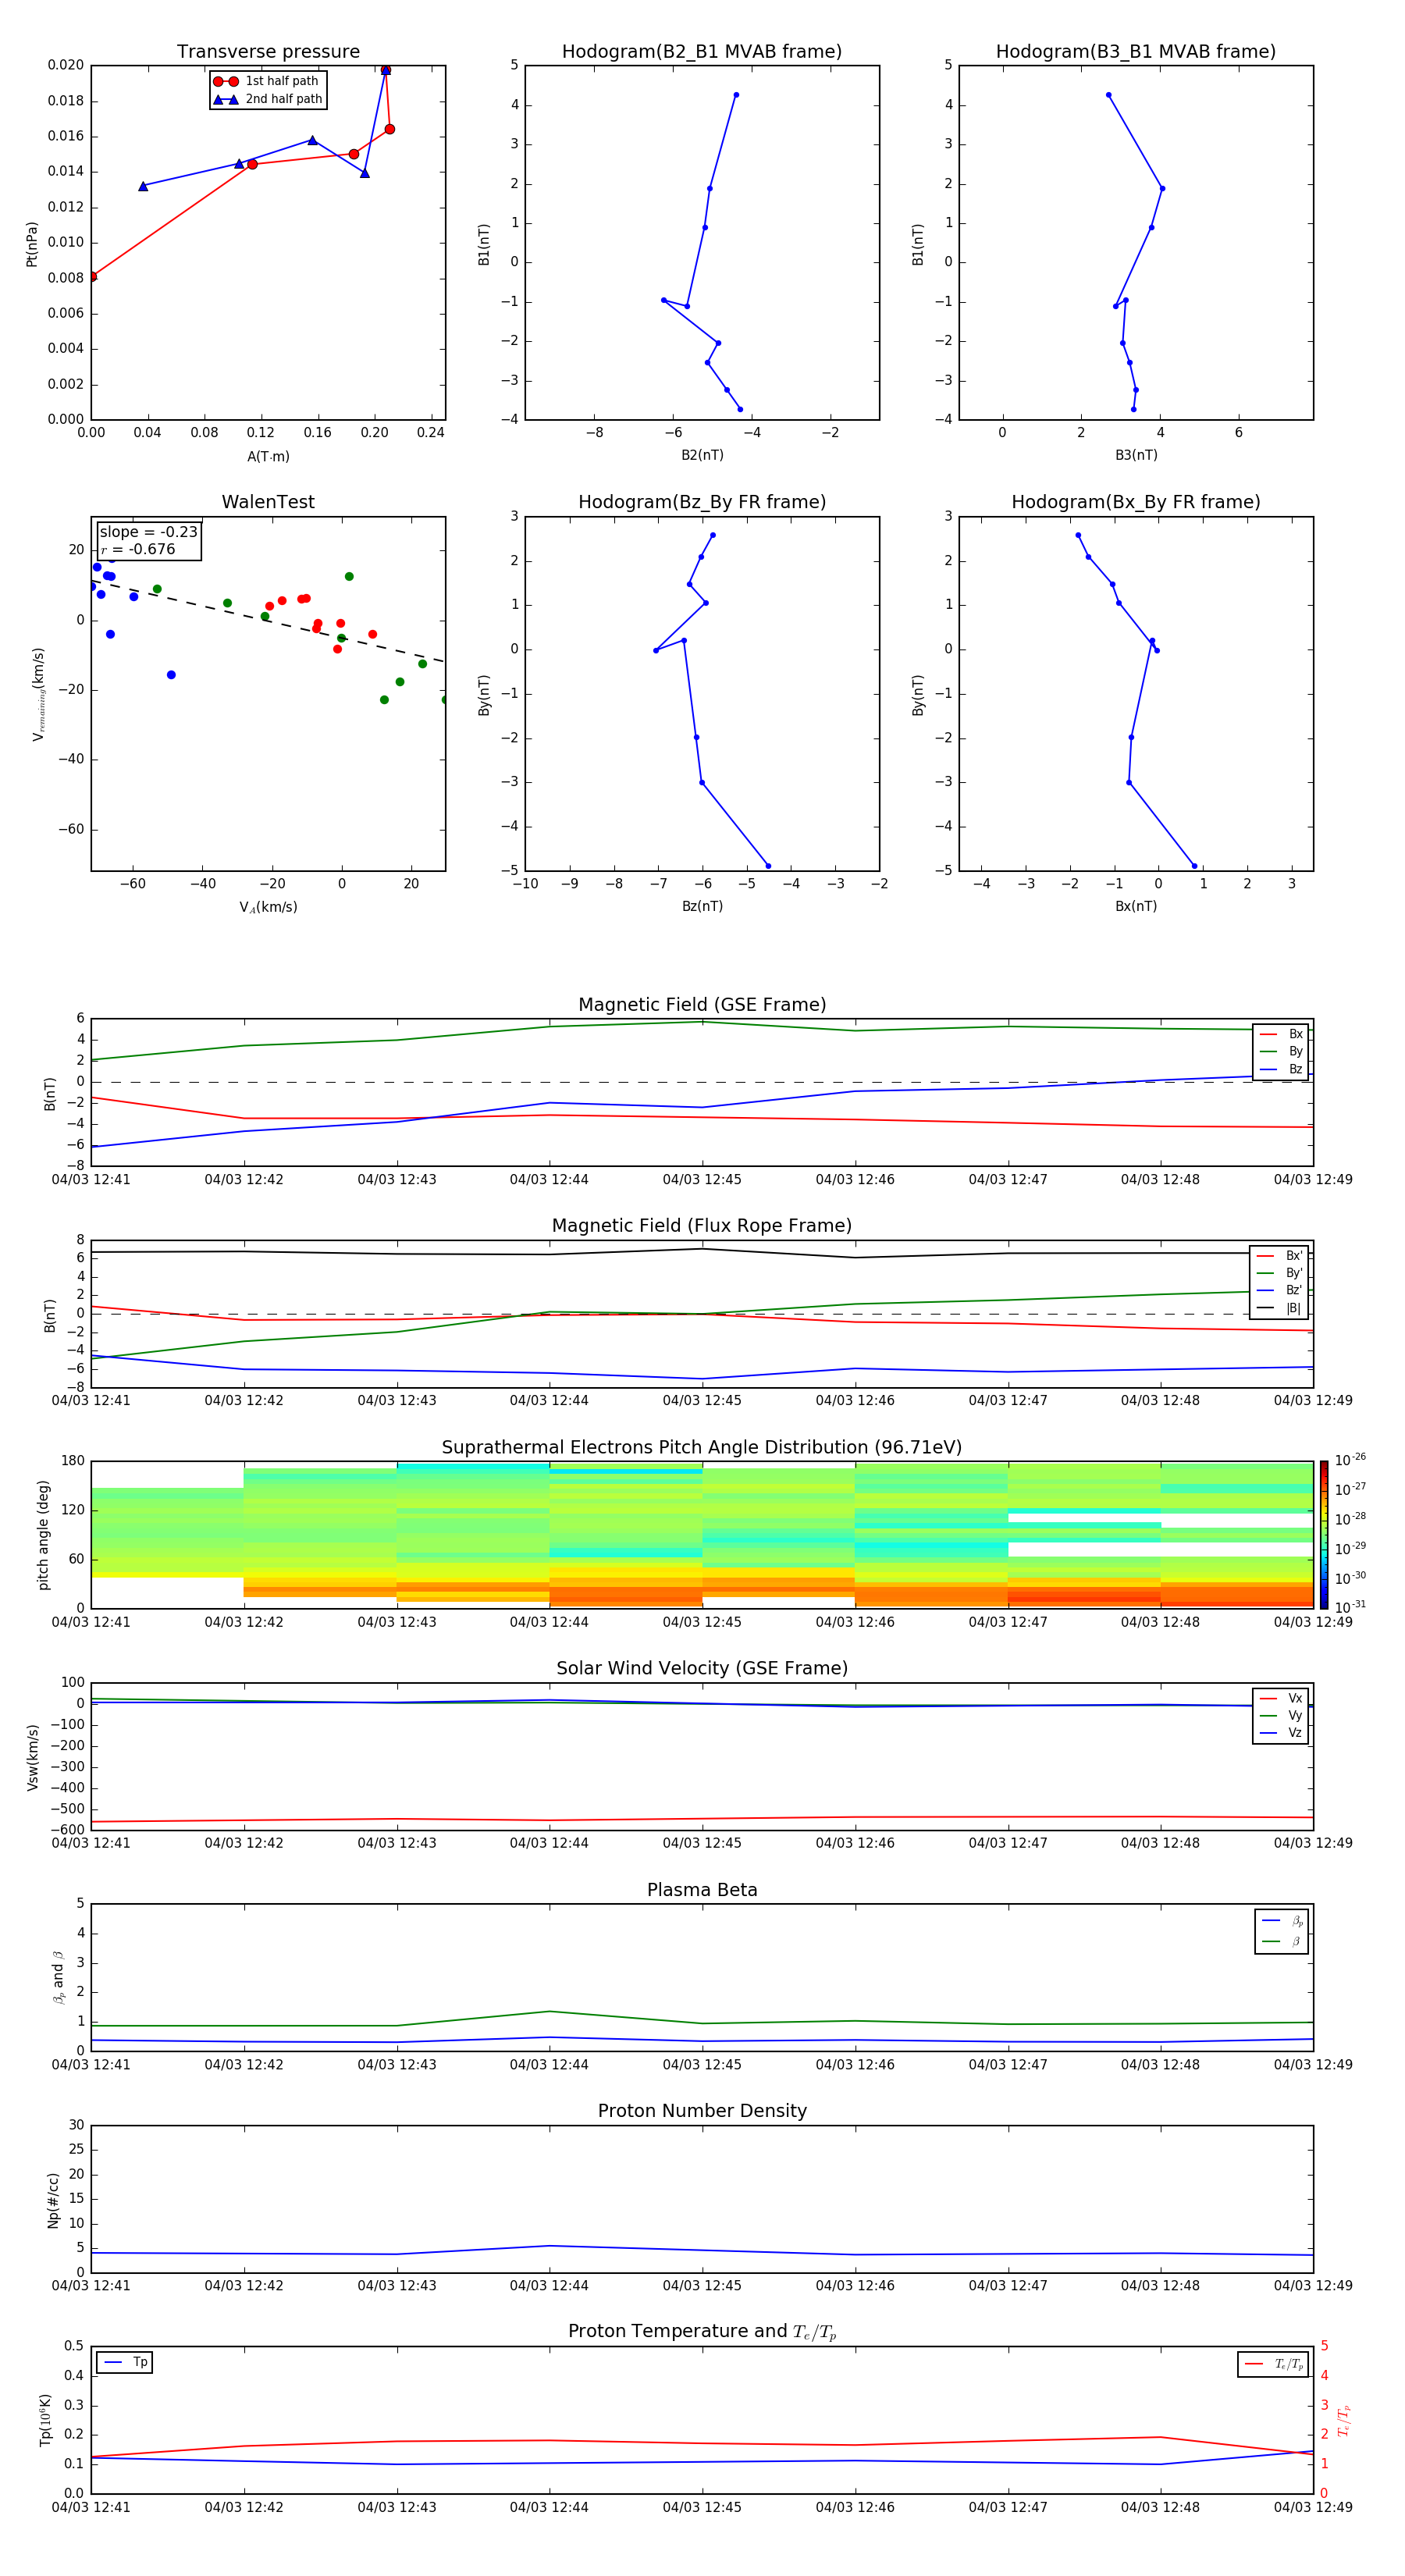Click the Vy legend entry in solar wind plot
This screenshot has width=1405, height=2576.
(1281, 1716)
